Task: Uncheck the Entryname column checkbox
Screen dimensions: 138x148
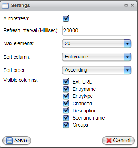Action: pos(66,89)
